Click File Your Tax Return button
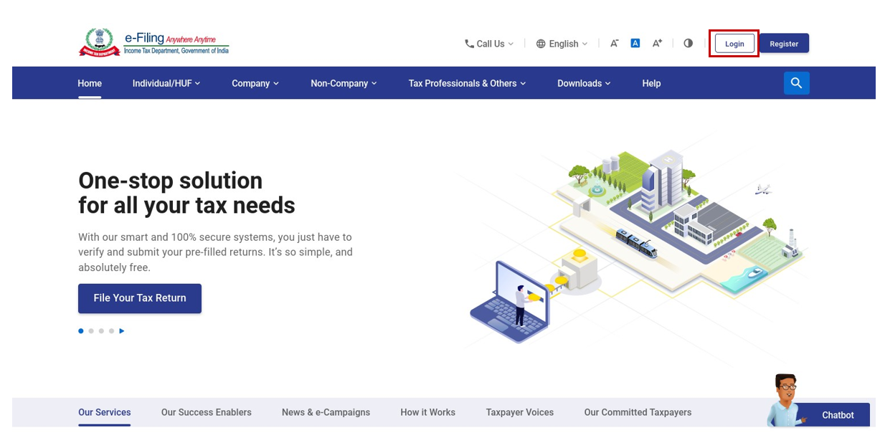 pos(140,298)
